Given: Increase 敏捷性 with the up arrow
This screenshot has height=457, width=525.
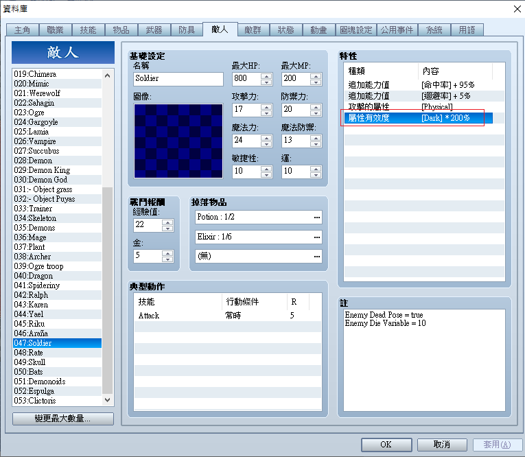Looking at the screenshot, I should [266, 169].
